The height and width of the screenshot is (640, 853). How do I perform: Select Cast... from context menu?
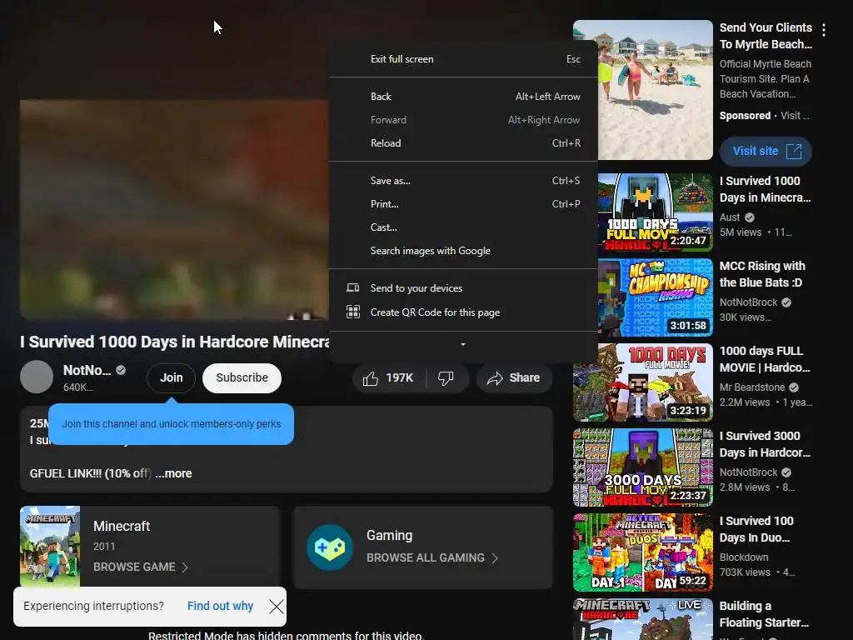pos(463,227)
